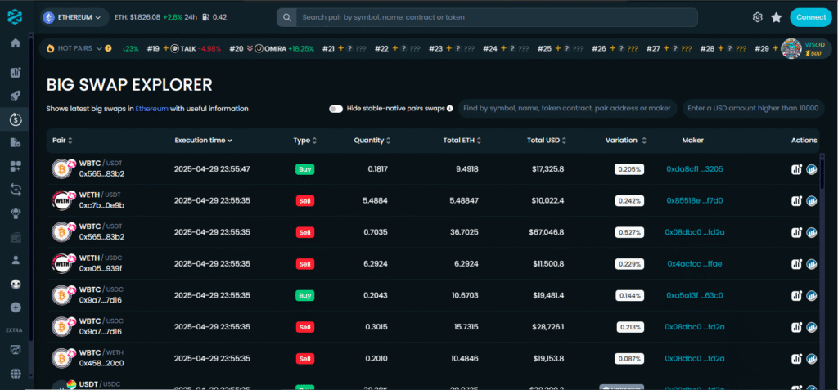838x390 pixels.
Task: Sort table by Variation column
Action: 626,141
